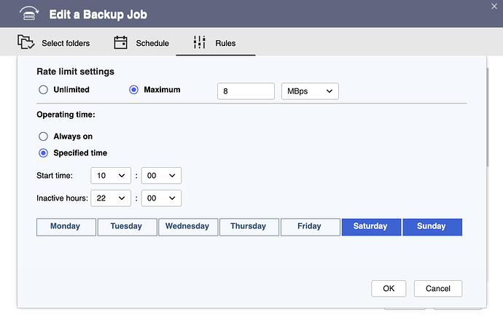Switch to the Select folders tab

tap(65, 43)
